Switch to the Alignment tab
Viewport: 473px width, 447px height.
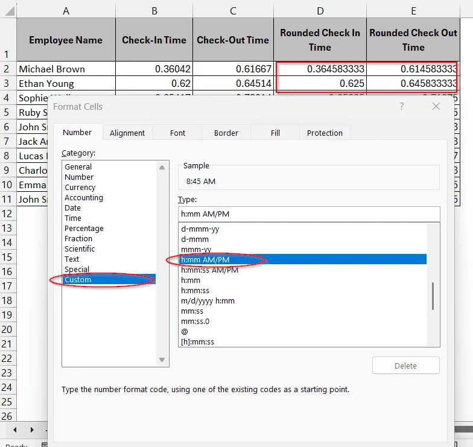tap(127, 133)
